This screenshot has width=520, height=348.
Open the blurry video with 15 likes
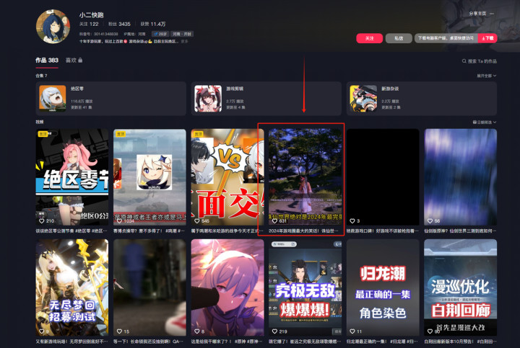tap(149, 287)
